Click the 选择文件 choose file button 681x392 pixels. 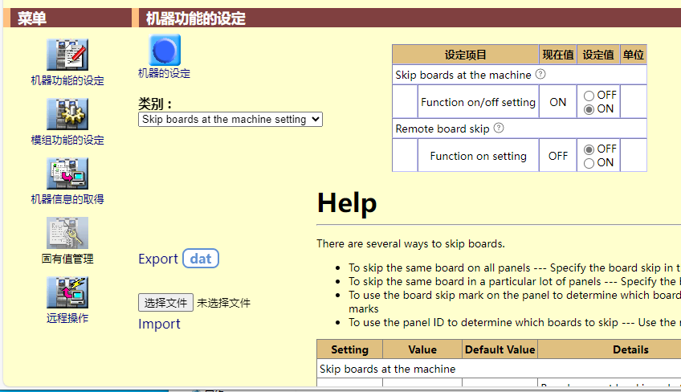coord(166,303)
